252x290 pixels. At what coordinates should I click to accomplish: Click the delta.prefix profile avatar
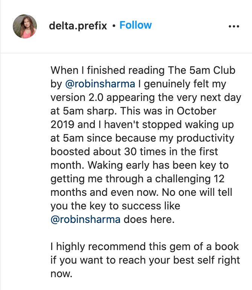25,26
